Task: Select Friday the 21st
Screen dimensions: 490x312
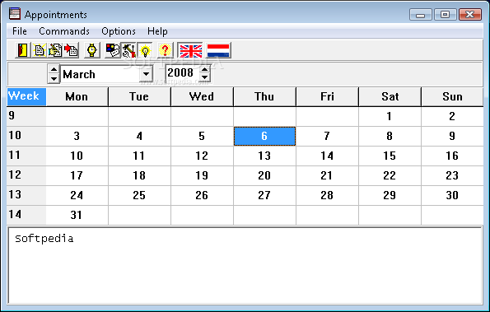Action: [327, 175]
